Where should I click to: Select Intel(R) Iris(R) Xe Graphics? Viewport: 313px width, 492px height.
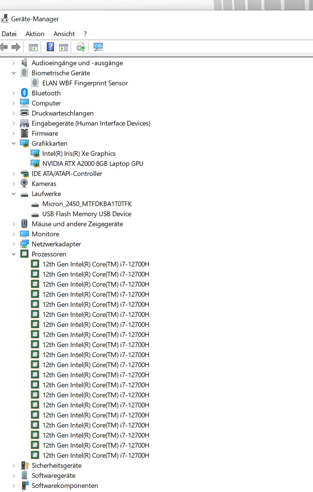click(x=79, y=154)
